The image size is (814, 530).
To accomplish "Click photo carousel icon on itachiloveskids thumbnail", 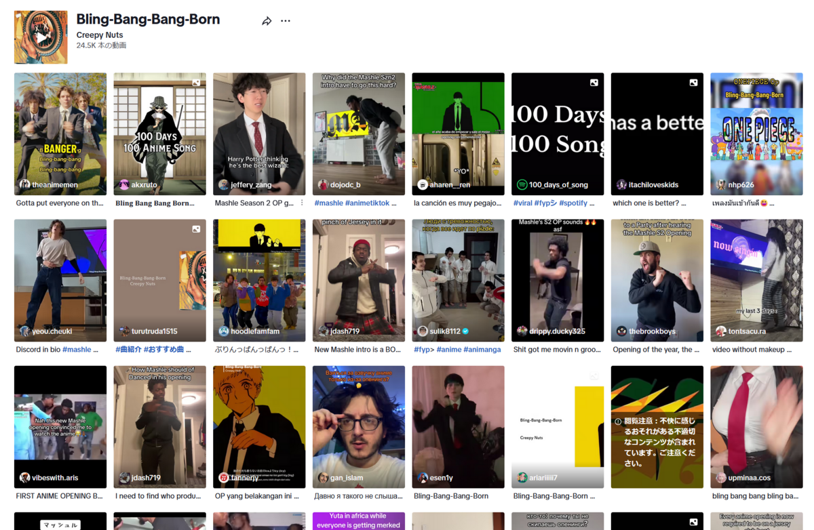I will [694, 83].
